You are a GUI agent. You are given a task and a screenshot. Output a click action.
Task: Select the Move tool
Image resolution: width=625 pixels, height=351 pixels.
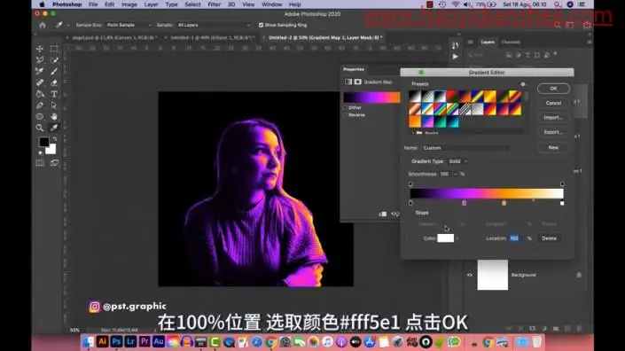(40, 49)
